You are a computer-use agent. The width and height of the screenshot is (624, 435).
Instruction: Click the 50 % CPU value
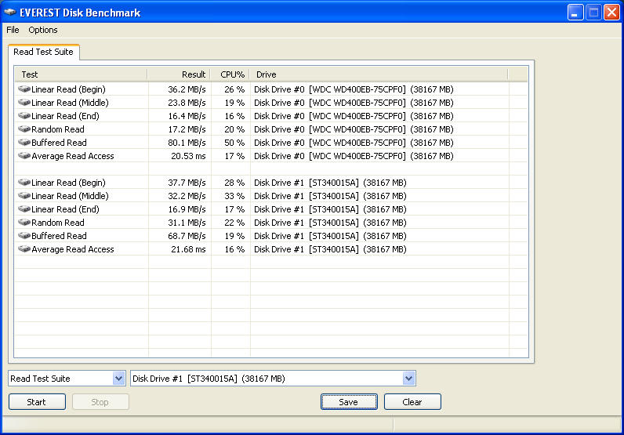234,143
